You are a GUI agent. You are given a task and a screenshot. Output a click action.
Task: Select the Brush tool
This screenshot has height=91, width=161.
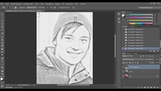[x=2, y=36]
